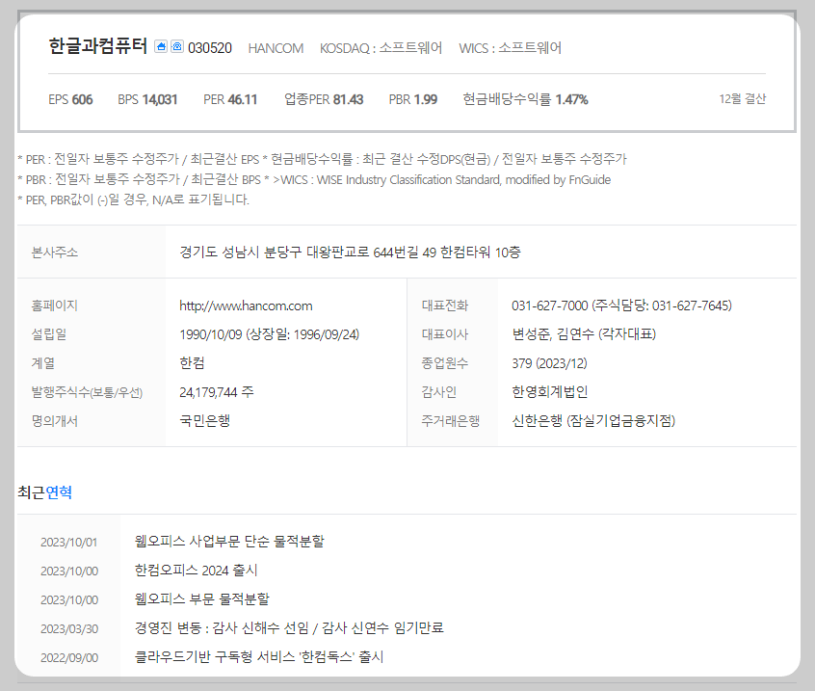Click 한컴오피스 2024 출시 entry
The width and height of the screenshot is (815, 691).
196,571
